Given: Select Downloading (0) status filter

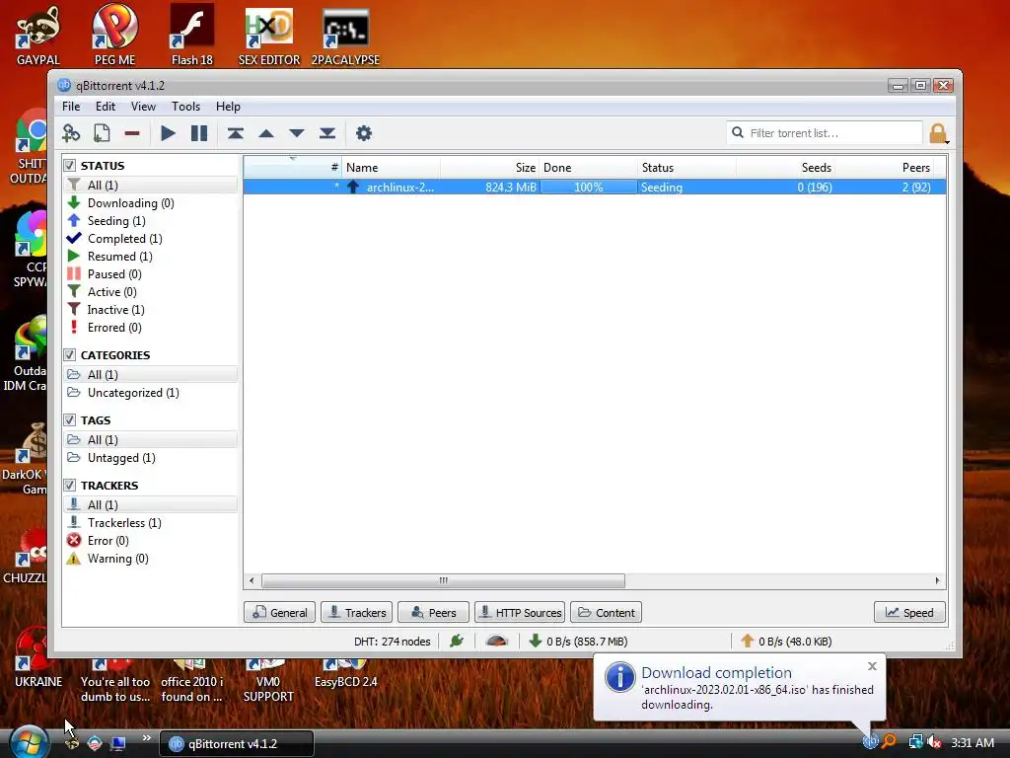Looking at the screenshot, I should 131,203.
